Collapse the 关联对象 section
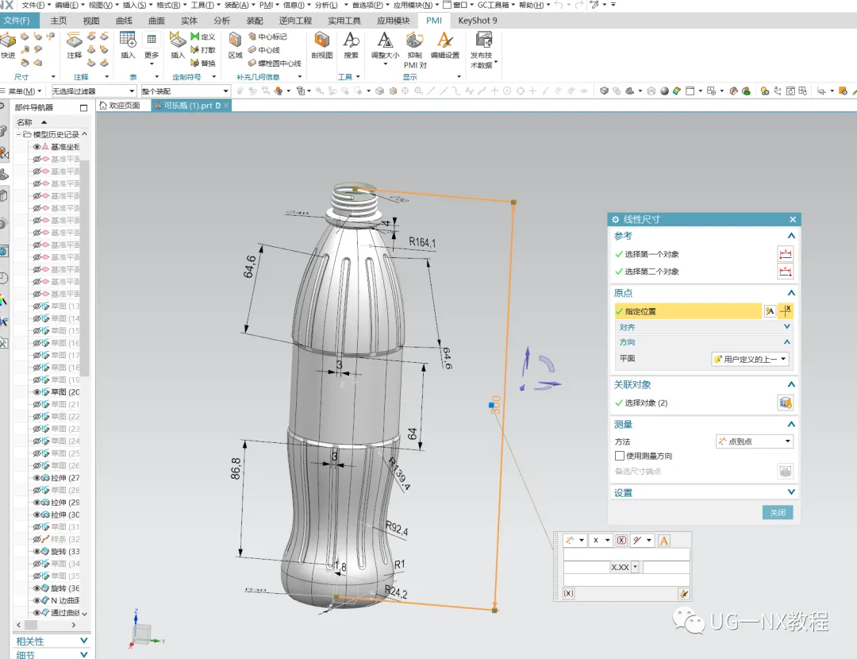 tap(791, 384)
